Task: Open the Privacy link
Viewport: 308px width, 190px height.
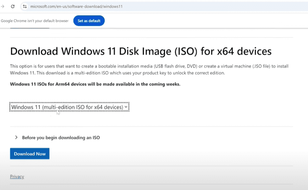Action: (17, 177)
